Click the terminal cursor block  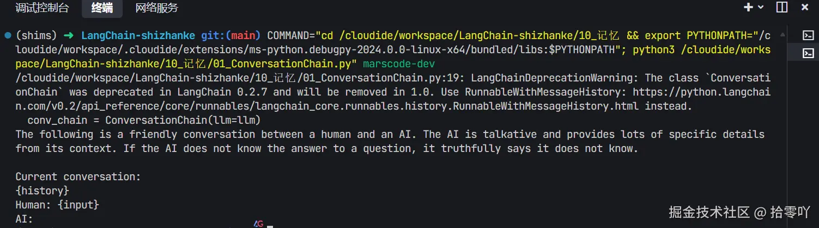[270, 226]
